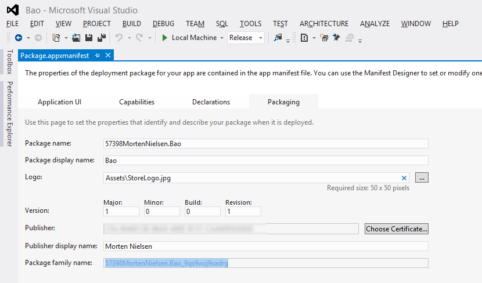
Task: Open the WINDOW menu
Action: click(416, 24)
